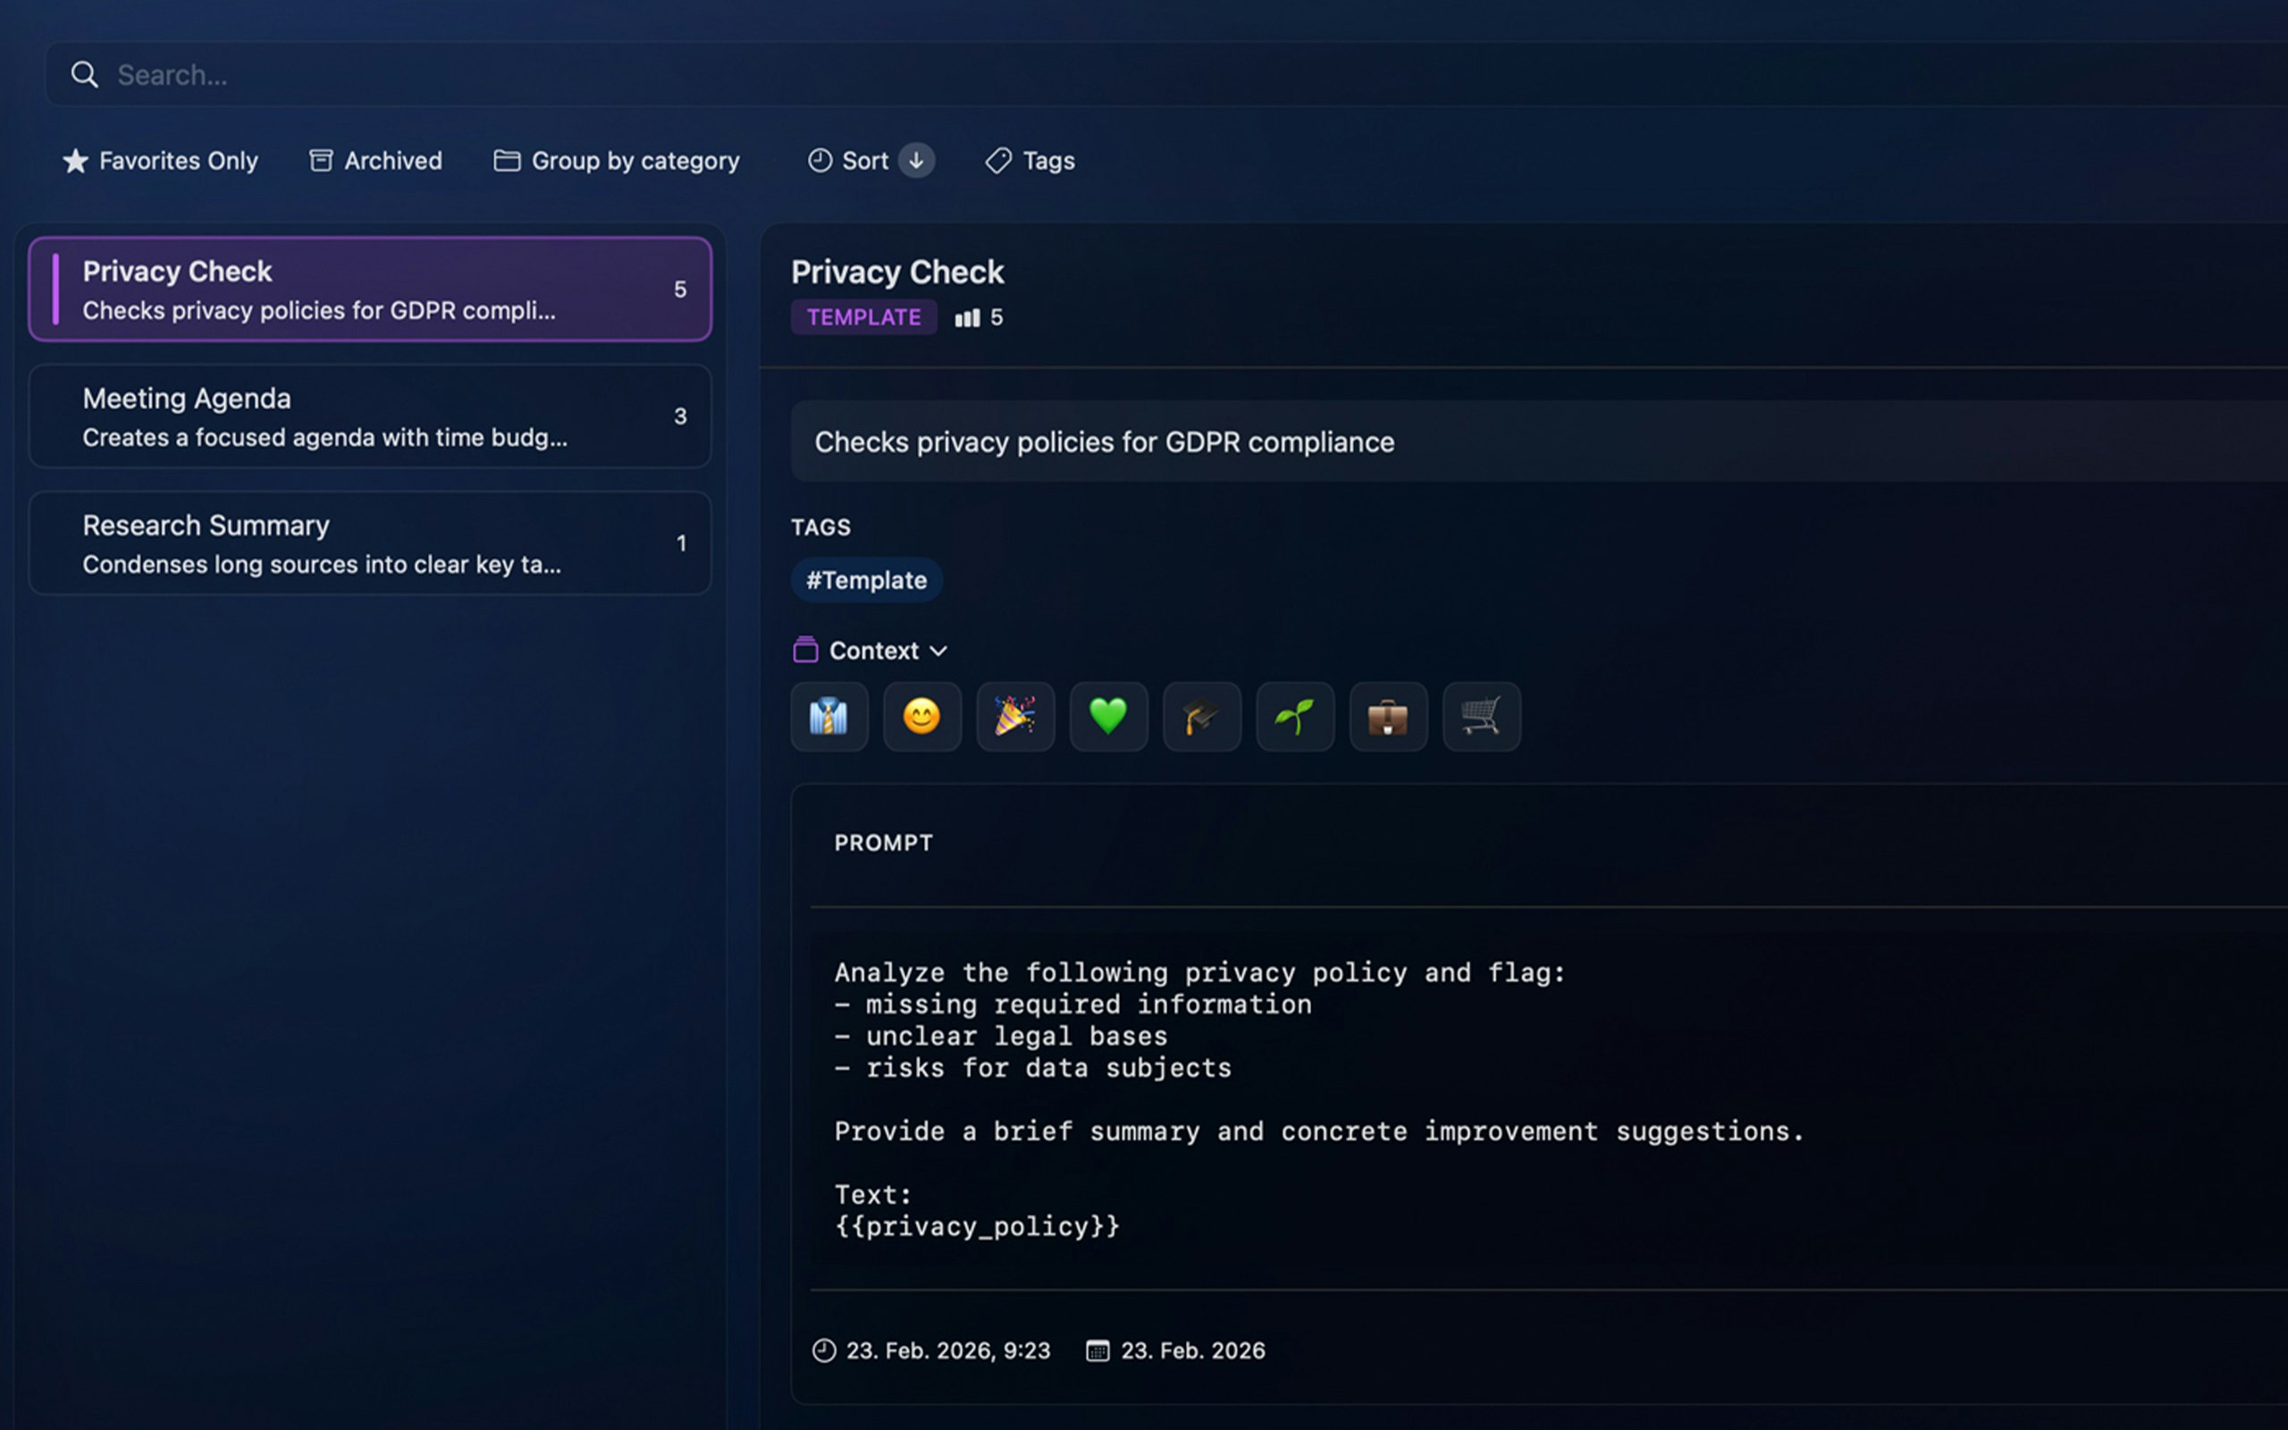
Task: Enable Group by category
Action: (617, 161)
